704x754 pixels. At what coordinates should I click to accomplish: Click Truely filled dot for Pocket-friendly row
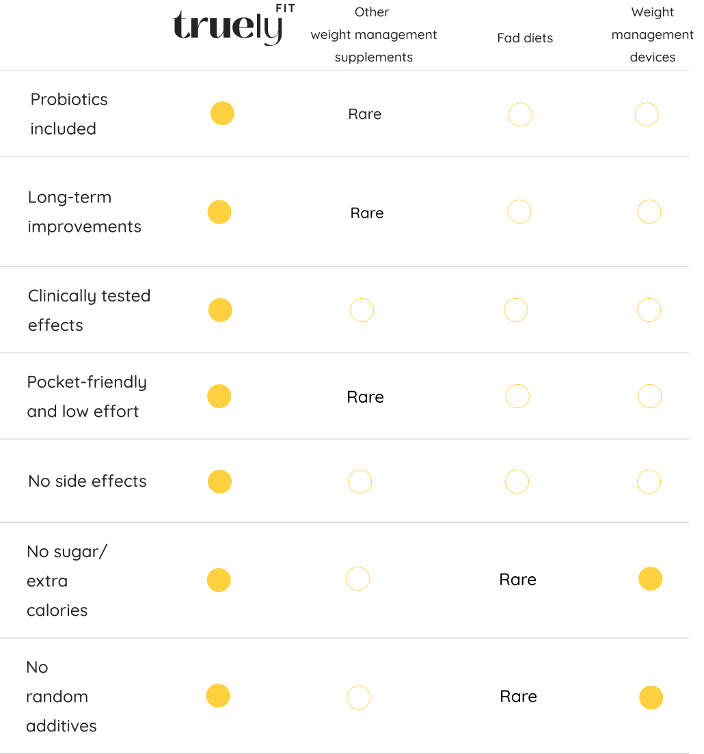click(219, 396)
